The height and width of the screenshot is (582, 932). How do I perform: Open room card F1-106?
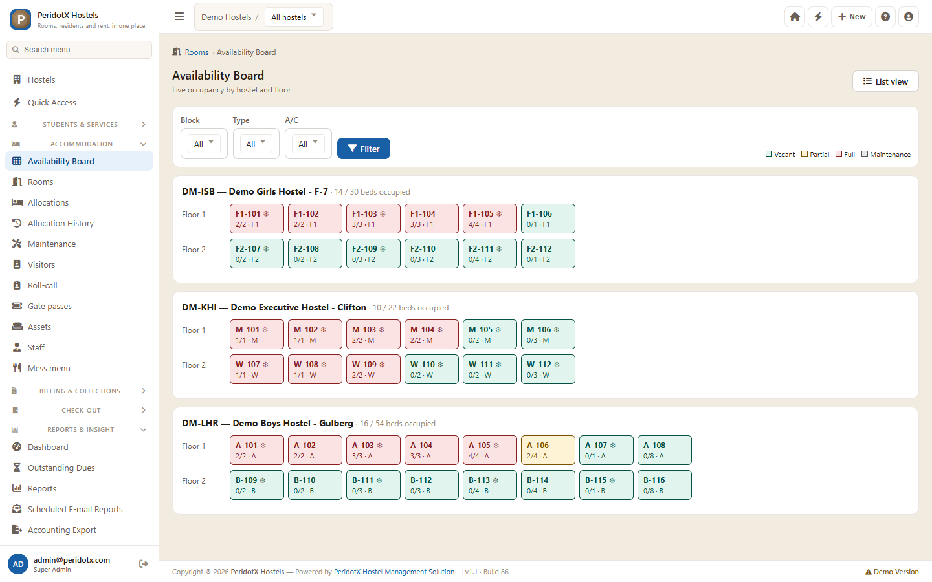pyautogui.click(x=548, y=219)
